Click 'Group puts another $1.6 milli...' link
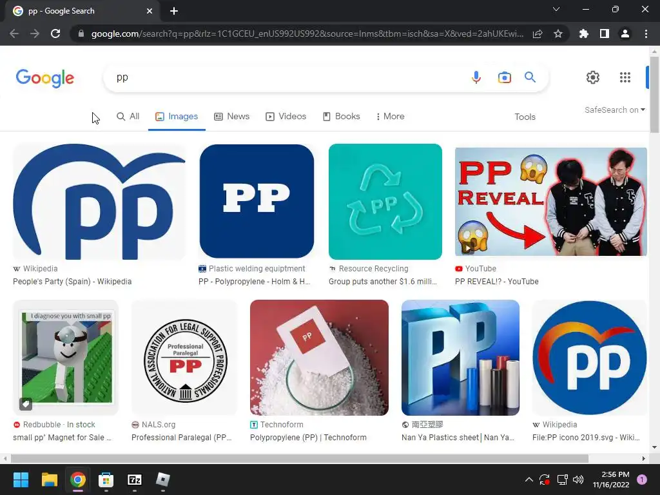 [383, 282]
